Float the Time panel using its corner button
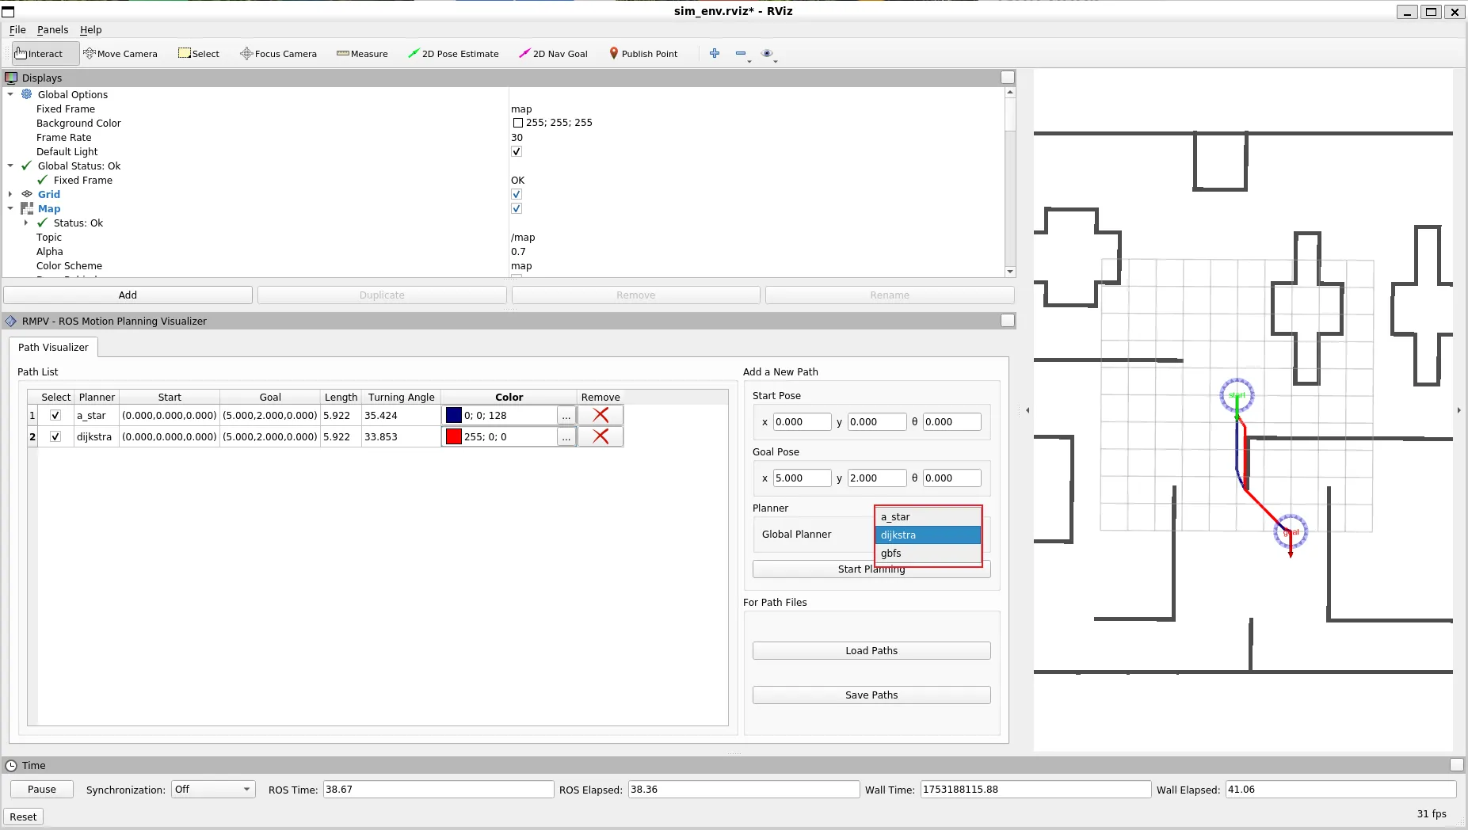The width and height of the screenshot is (1468, 830). 1456,764
